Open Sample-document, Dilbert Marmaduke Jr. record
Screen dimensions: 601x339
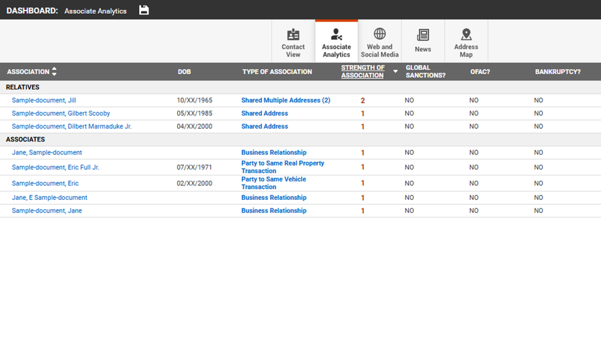point(72,126)
